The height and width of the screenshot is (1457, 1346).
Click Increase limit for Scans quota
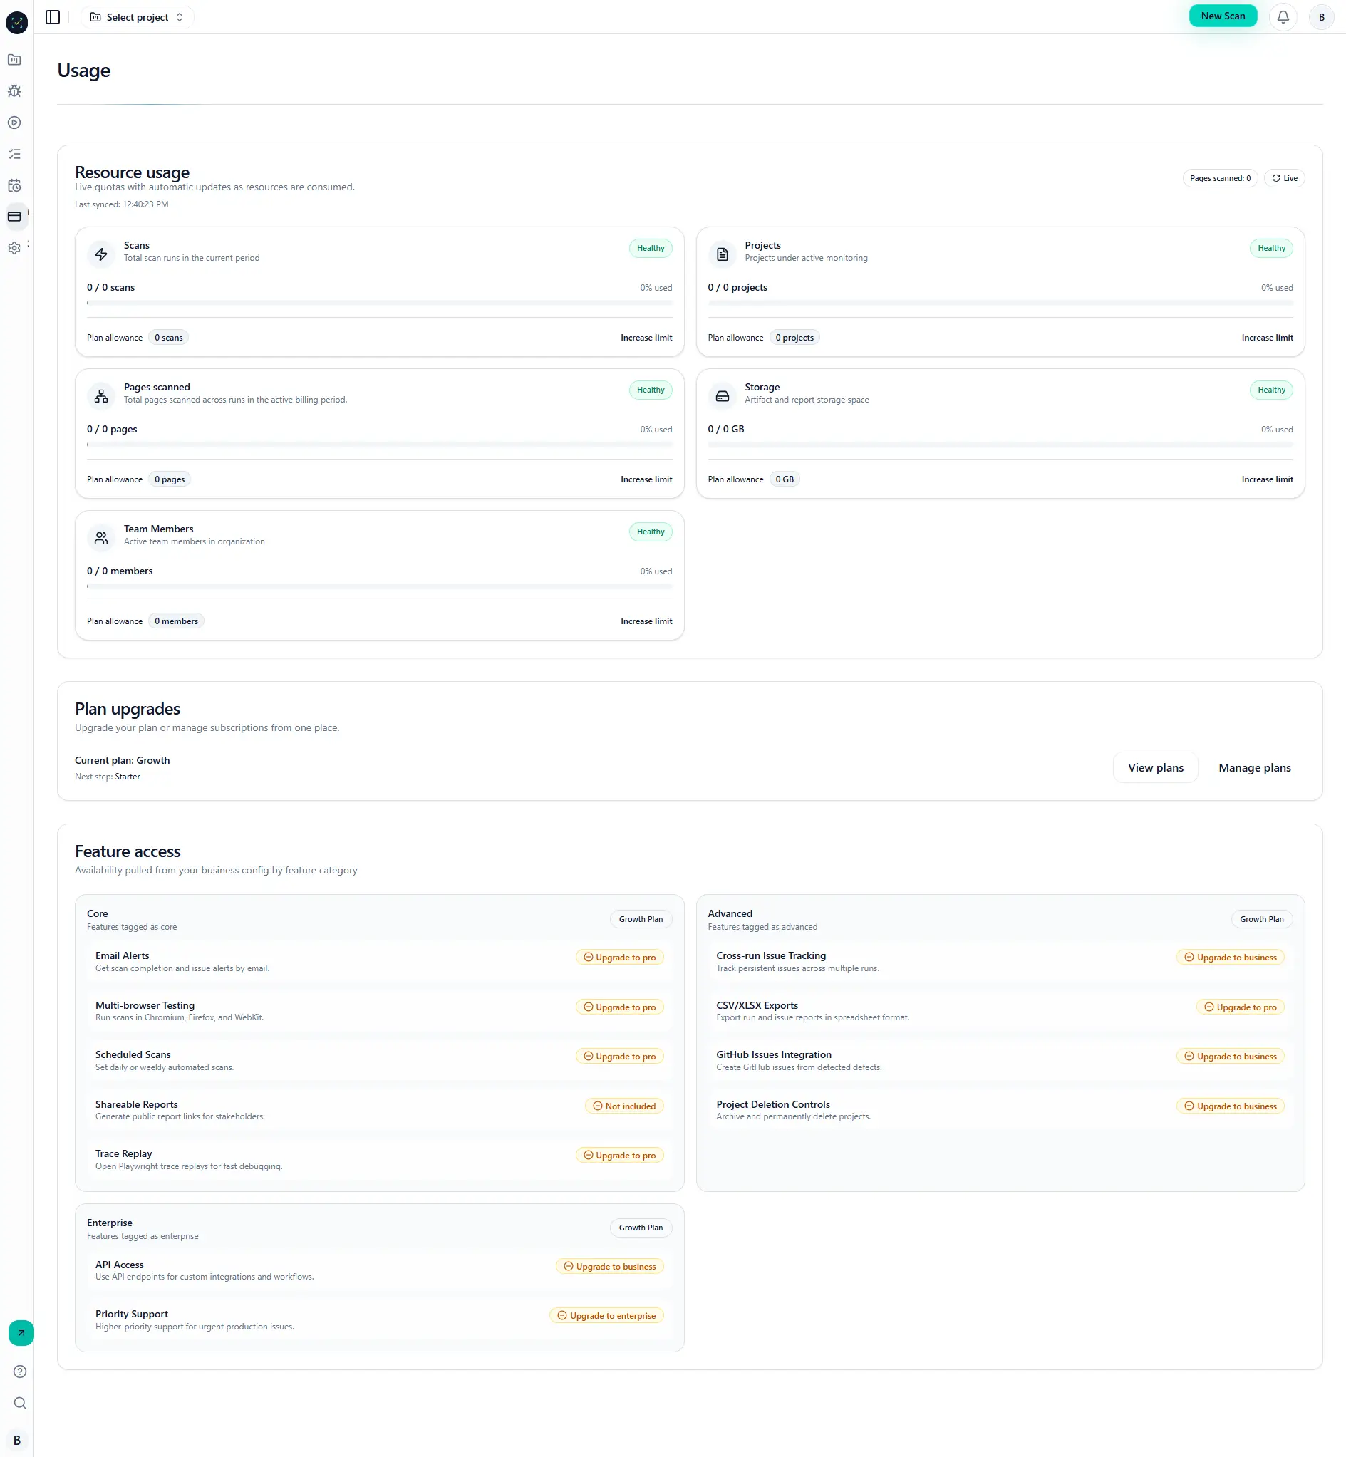point(646,337)
